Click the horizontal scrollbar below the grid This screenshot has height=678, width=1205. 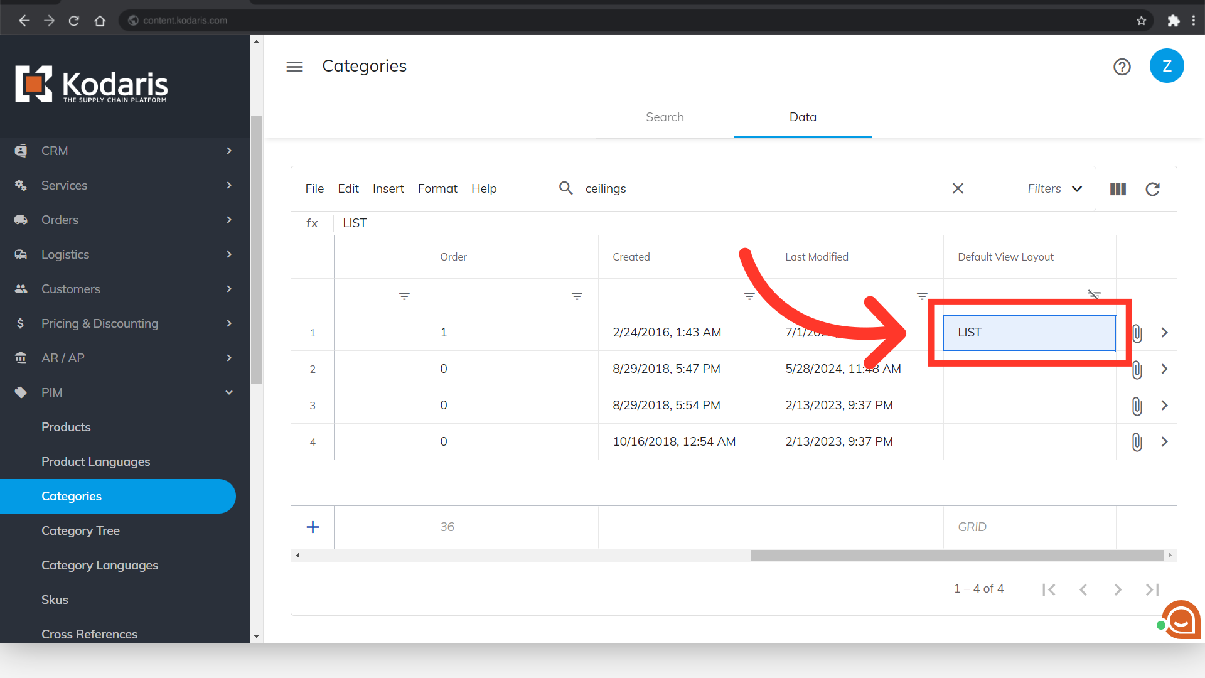click(x=956, y=555)
